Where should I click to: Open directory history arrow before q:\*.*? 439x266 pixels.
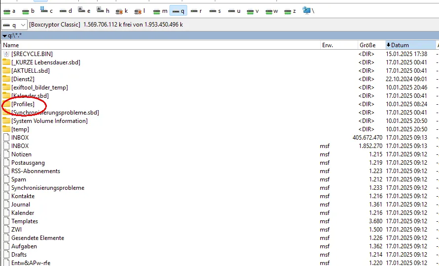[4, 36]
